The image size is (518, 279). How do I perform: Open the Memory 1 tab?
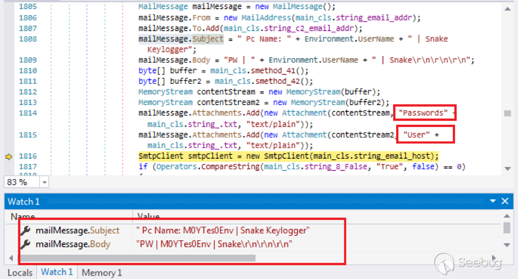point(102,273)
